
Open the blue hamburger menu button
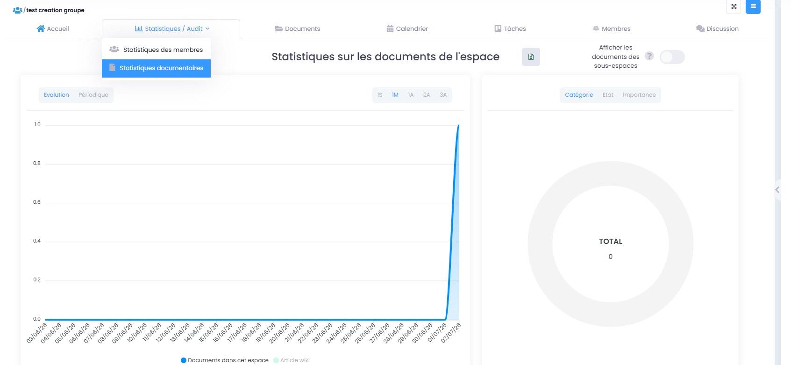point(753,7)
